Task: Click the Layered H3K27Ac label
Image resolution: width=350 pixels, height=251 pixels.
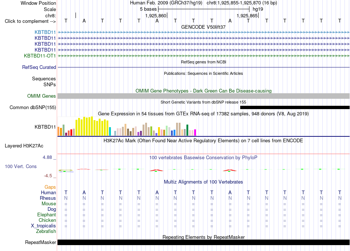Action: [x=24, y=146]
